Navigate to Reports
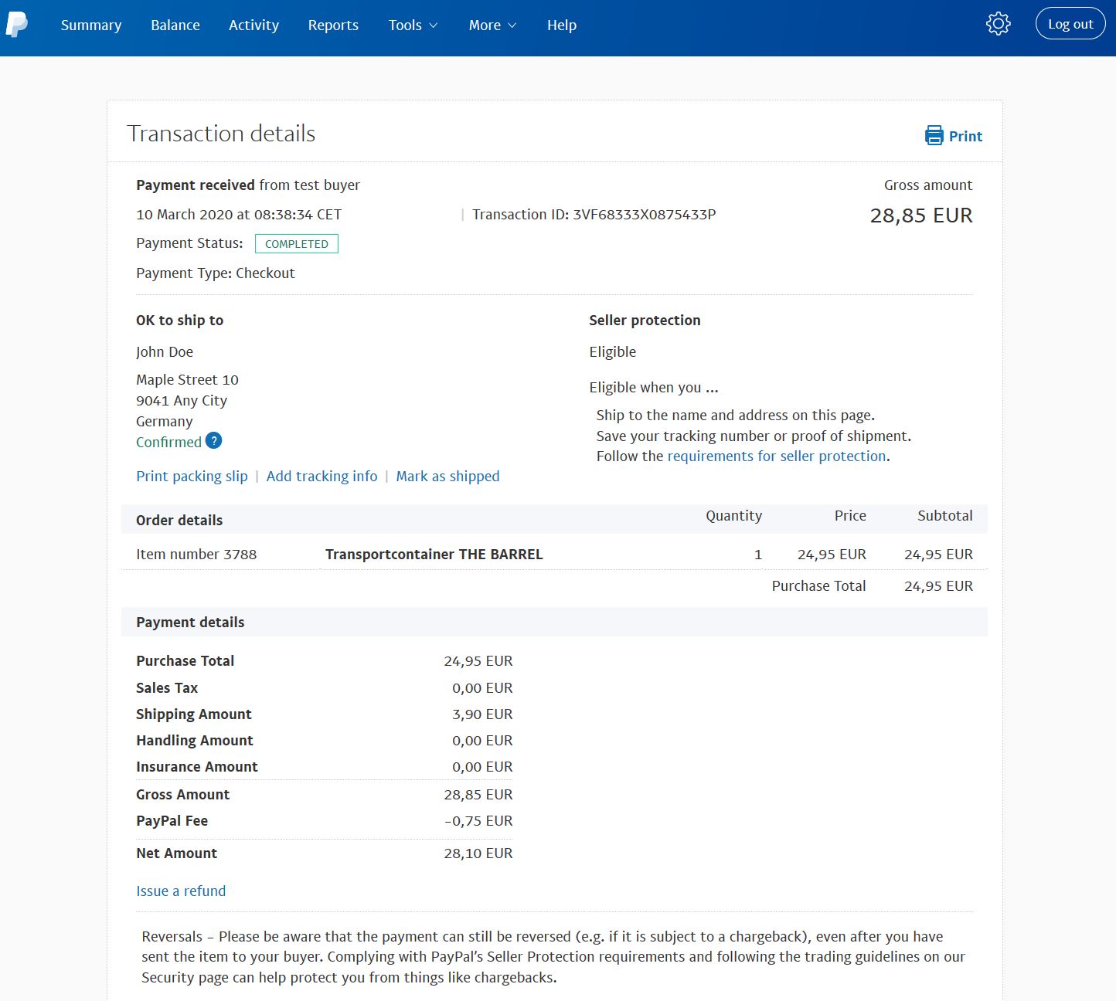Image resolution: width=1116 pixels, height=1001 pixels. (333, 25)
